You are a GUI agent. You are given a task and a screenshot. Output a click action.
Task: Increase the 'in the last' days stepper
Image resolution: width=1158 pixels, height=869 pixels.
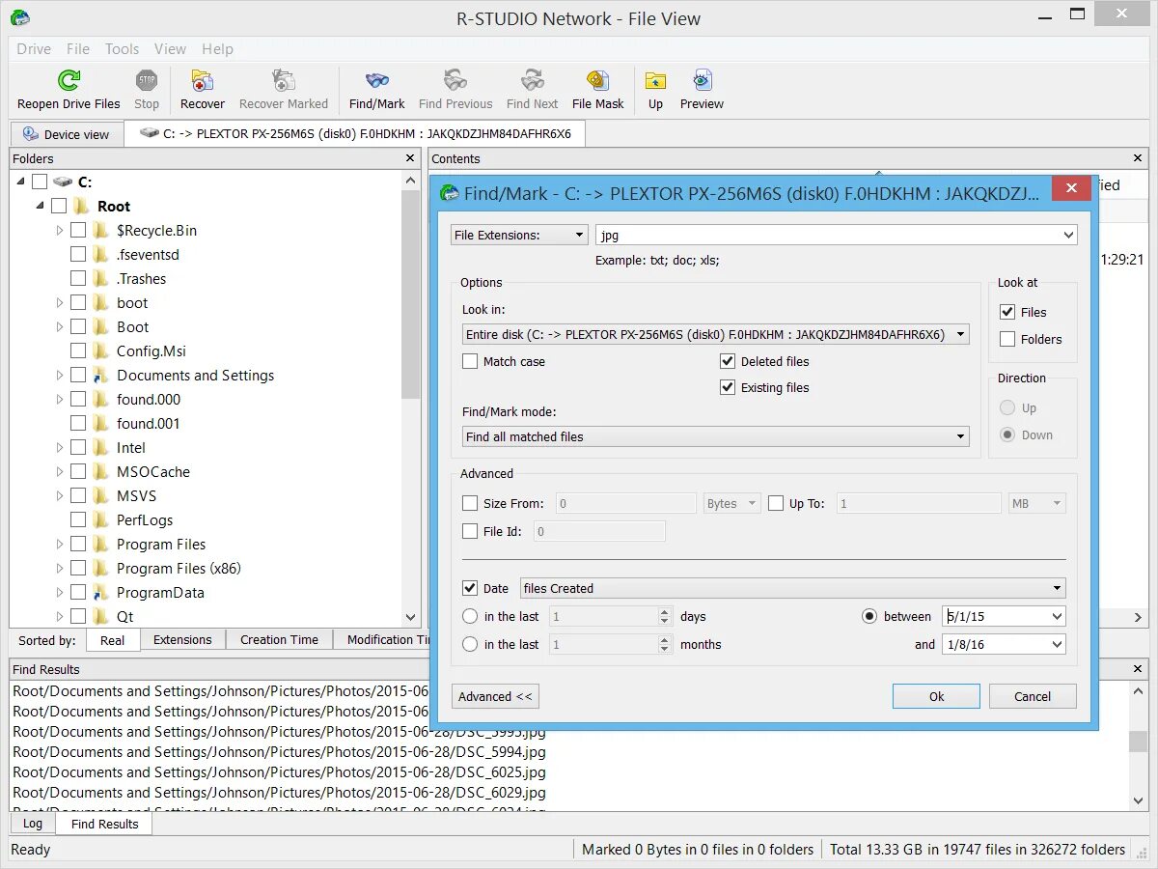coord(664,611)
